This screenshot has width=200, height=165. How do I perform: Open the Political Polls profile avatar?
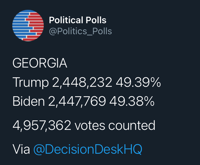coord(28,25)
